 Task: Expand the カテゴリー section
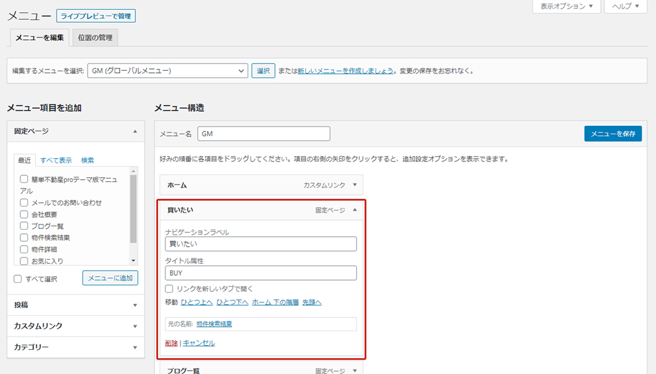(x=134, y=347)
